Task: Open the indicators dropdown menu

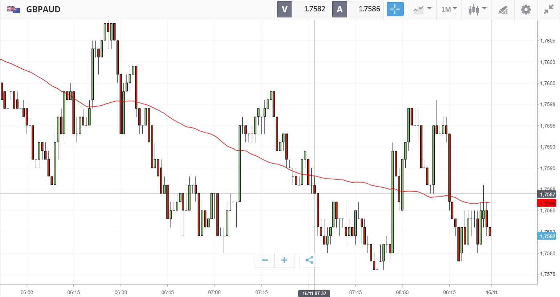Action: (422, 9)
